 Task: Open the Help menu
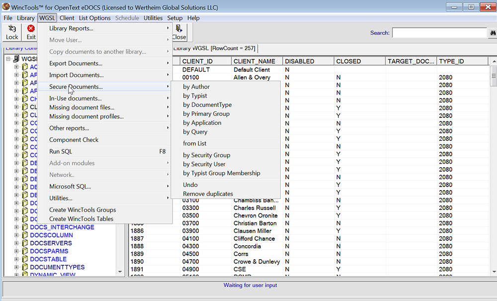click(x=193, y=18)
